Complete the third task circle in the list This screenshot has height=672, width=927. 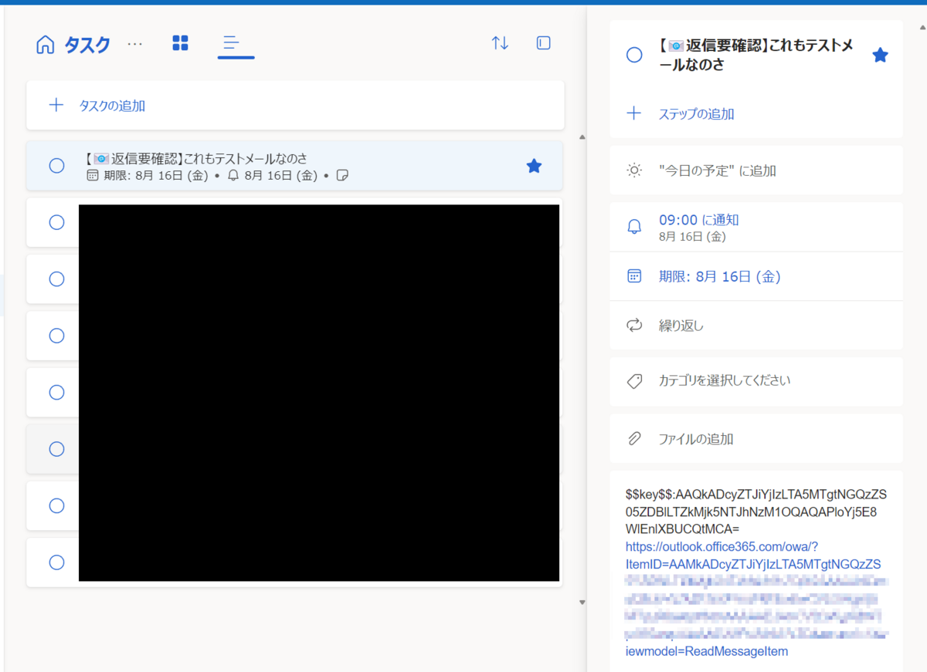(x=56, y=279)
